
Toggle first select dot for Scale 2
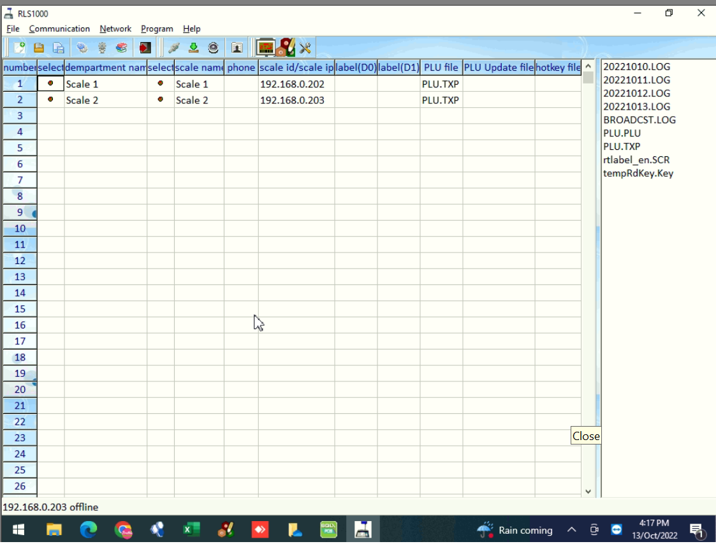tap(50, 99)
